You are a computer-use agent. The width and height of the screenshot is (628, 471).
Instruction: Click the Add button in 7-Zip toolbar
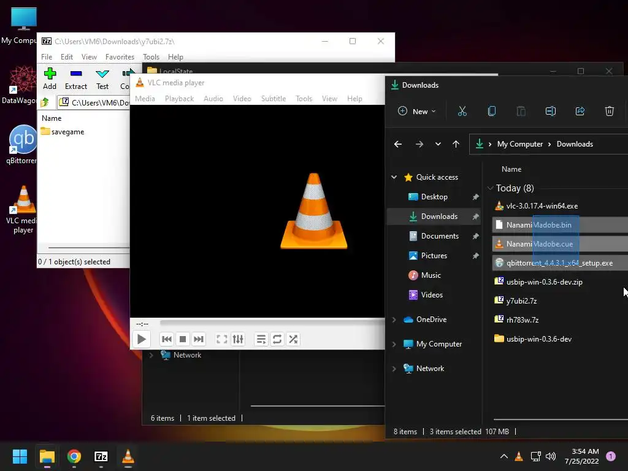(x=50, y=78)
